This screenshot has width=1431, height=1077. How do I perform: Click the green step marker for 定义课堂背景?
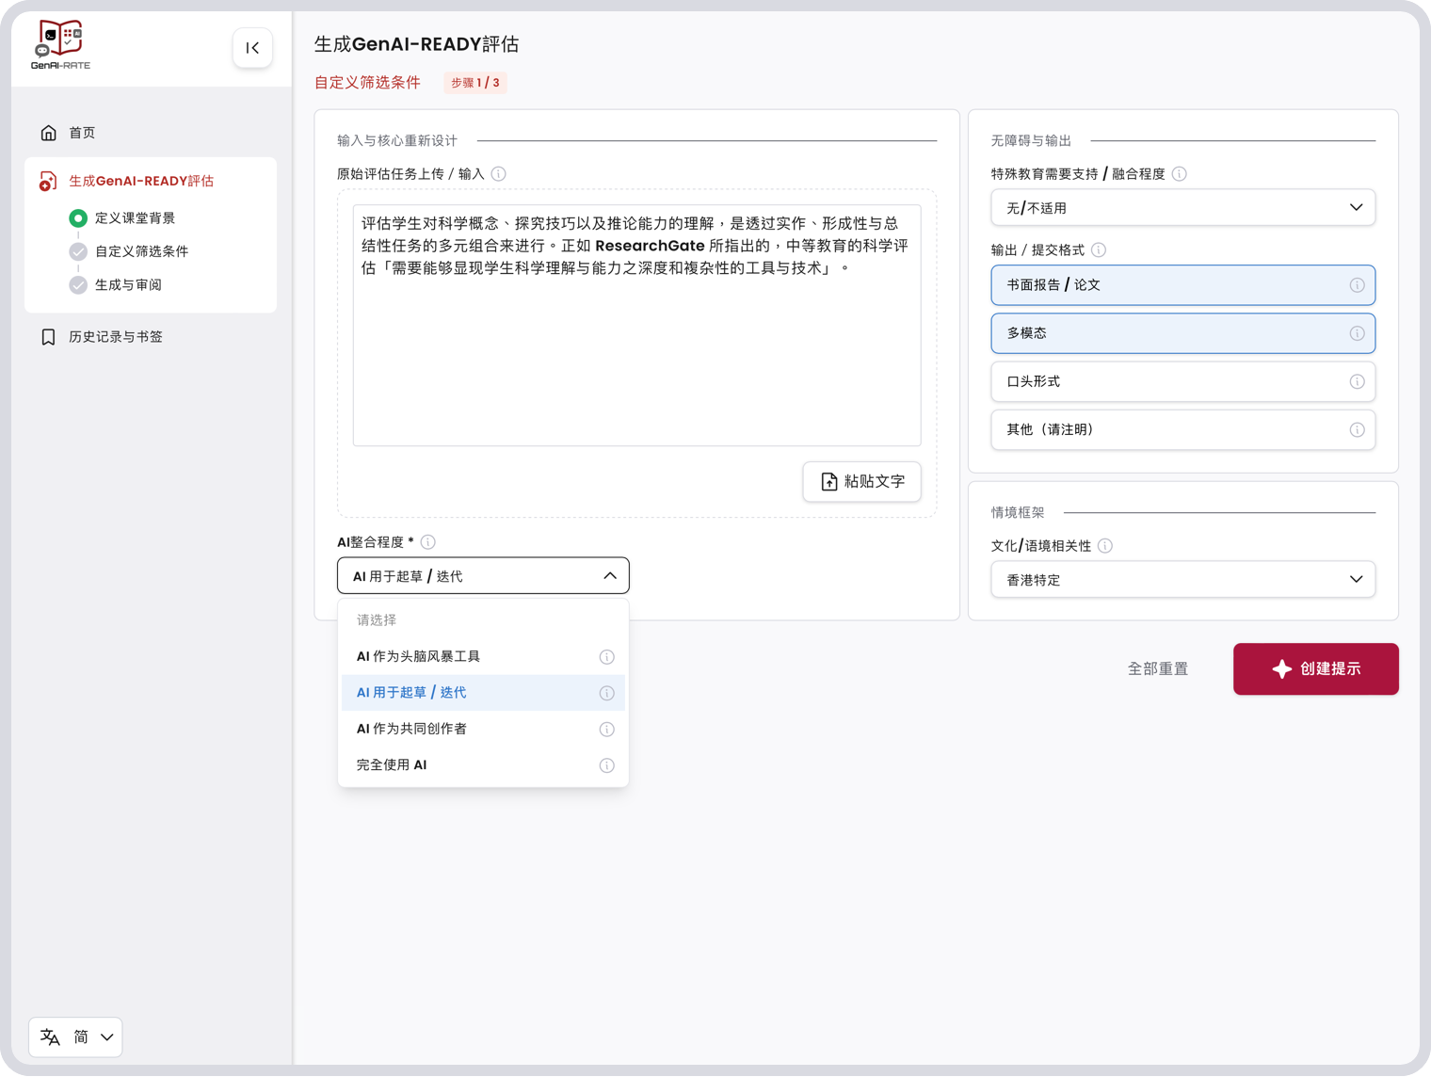tap(78, 218)
